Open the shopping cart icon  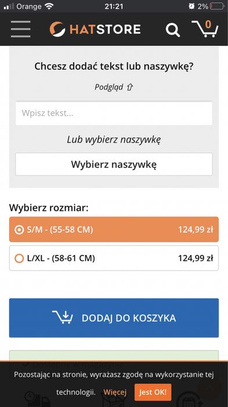pyautogui.click(x=205, y=29)
